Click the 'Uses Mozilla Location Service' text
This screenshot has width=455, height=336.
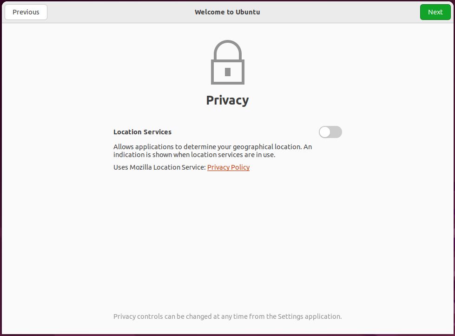pyautogui.click(x=159, y=167)
